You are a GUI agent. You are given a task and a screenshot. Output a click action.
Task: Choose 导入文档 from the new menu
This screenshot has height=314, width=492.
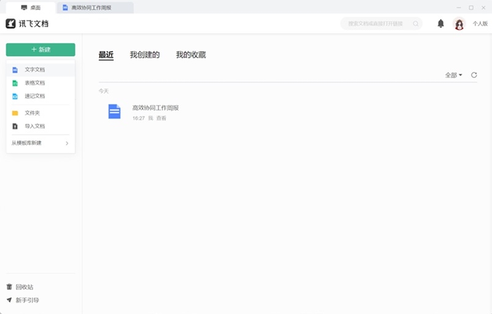click(x=41, y=126)
